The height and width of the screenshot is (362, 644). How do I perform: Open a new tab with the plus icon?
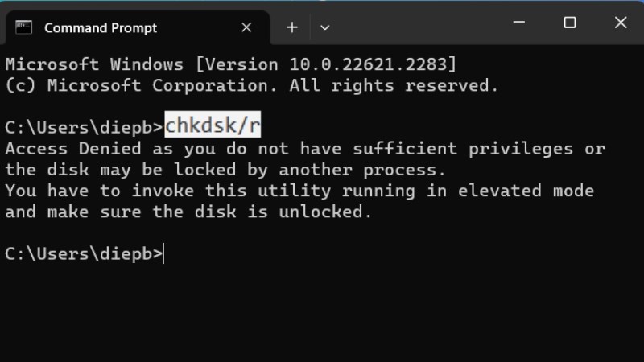click(291, 27)
